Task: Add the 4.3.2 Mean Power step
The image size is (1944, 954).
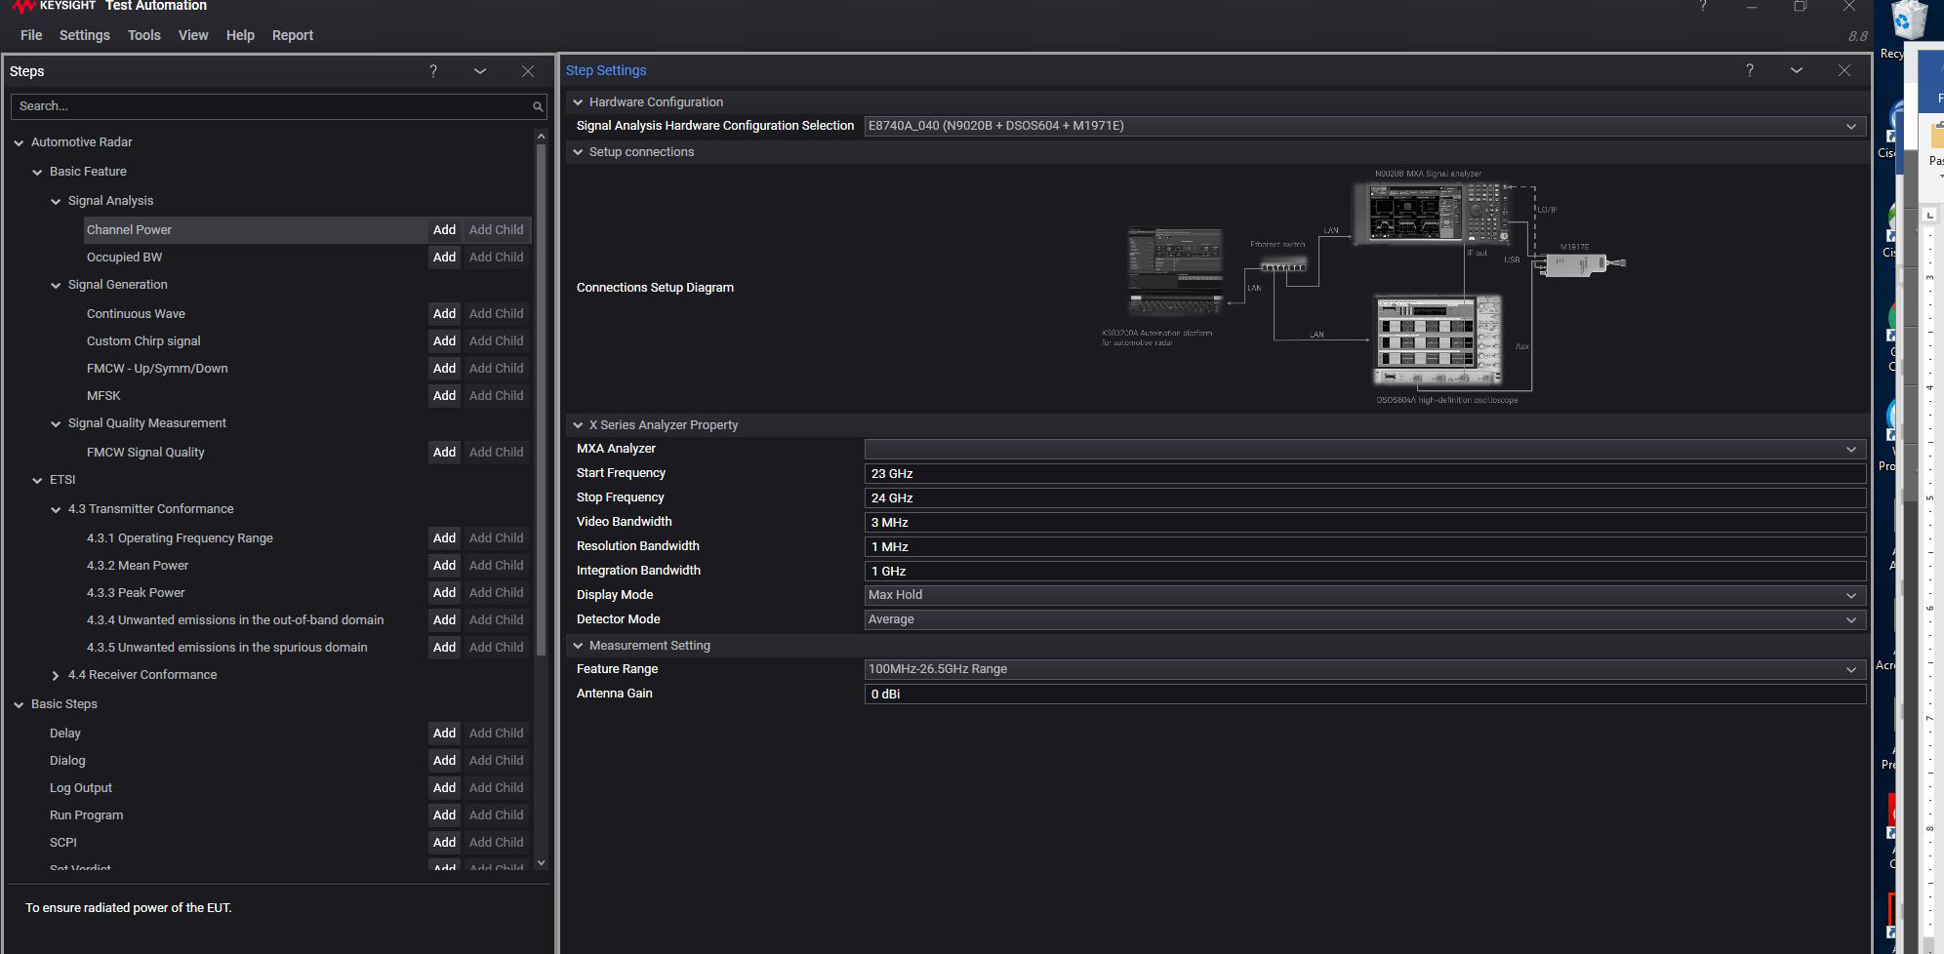Action: click(x=444, y=566)
